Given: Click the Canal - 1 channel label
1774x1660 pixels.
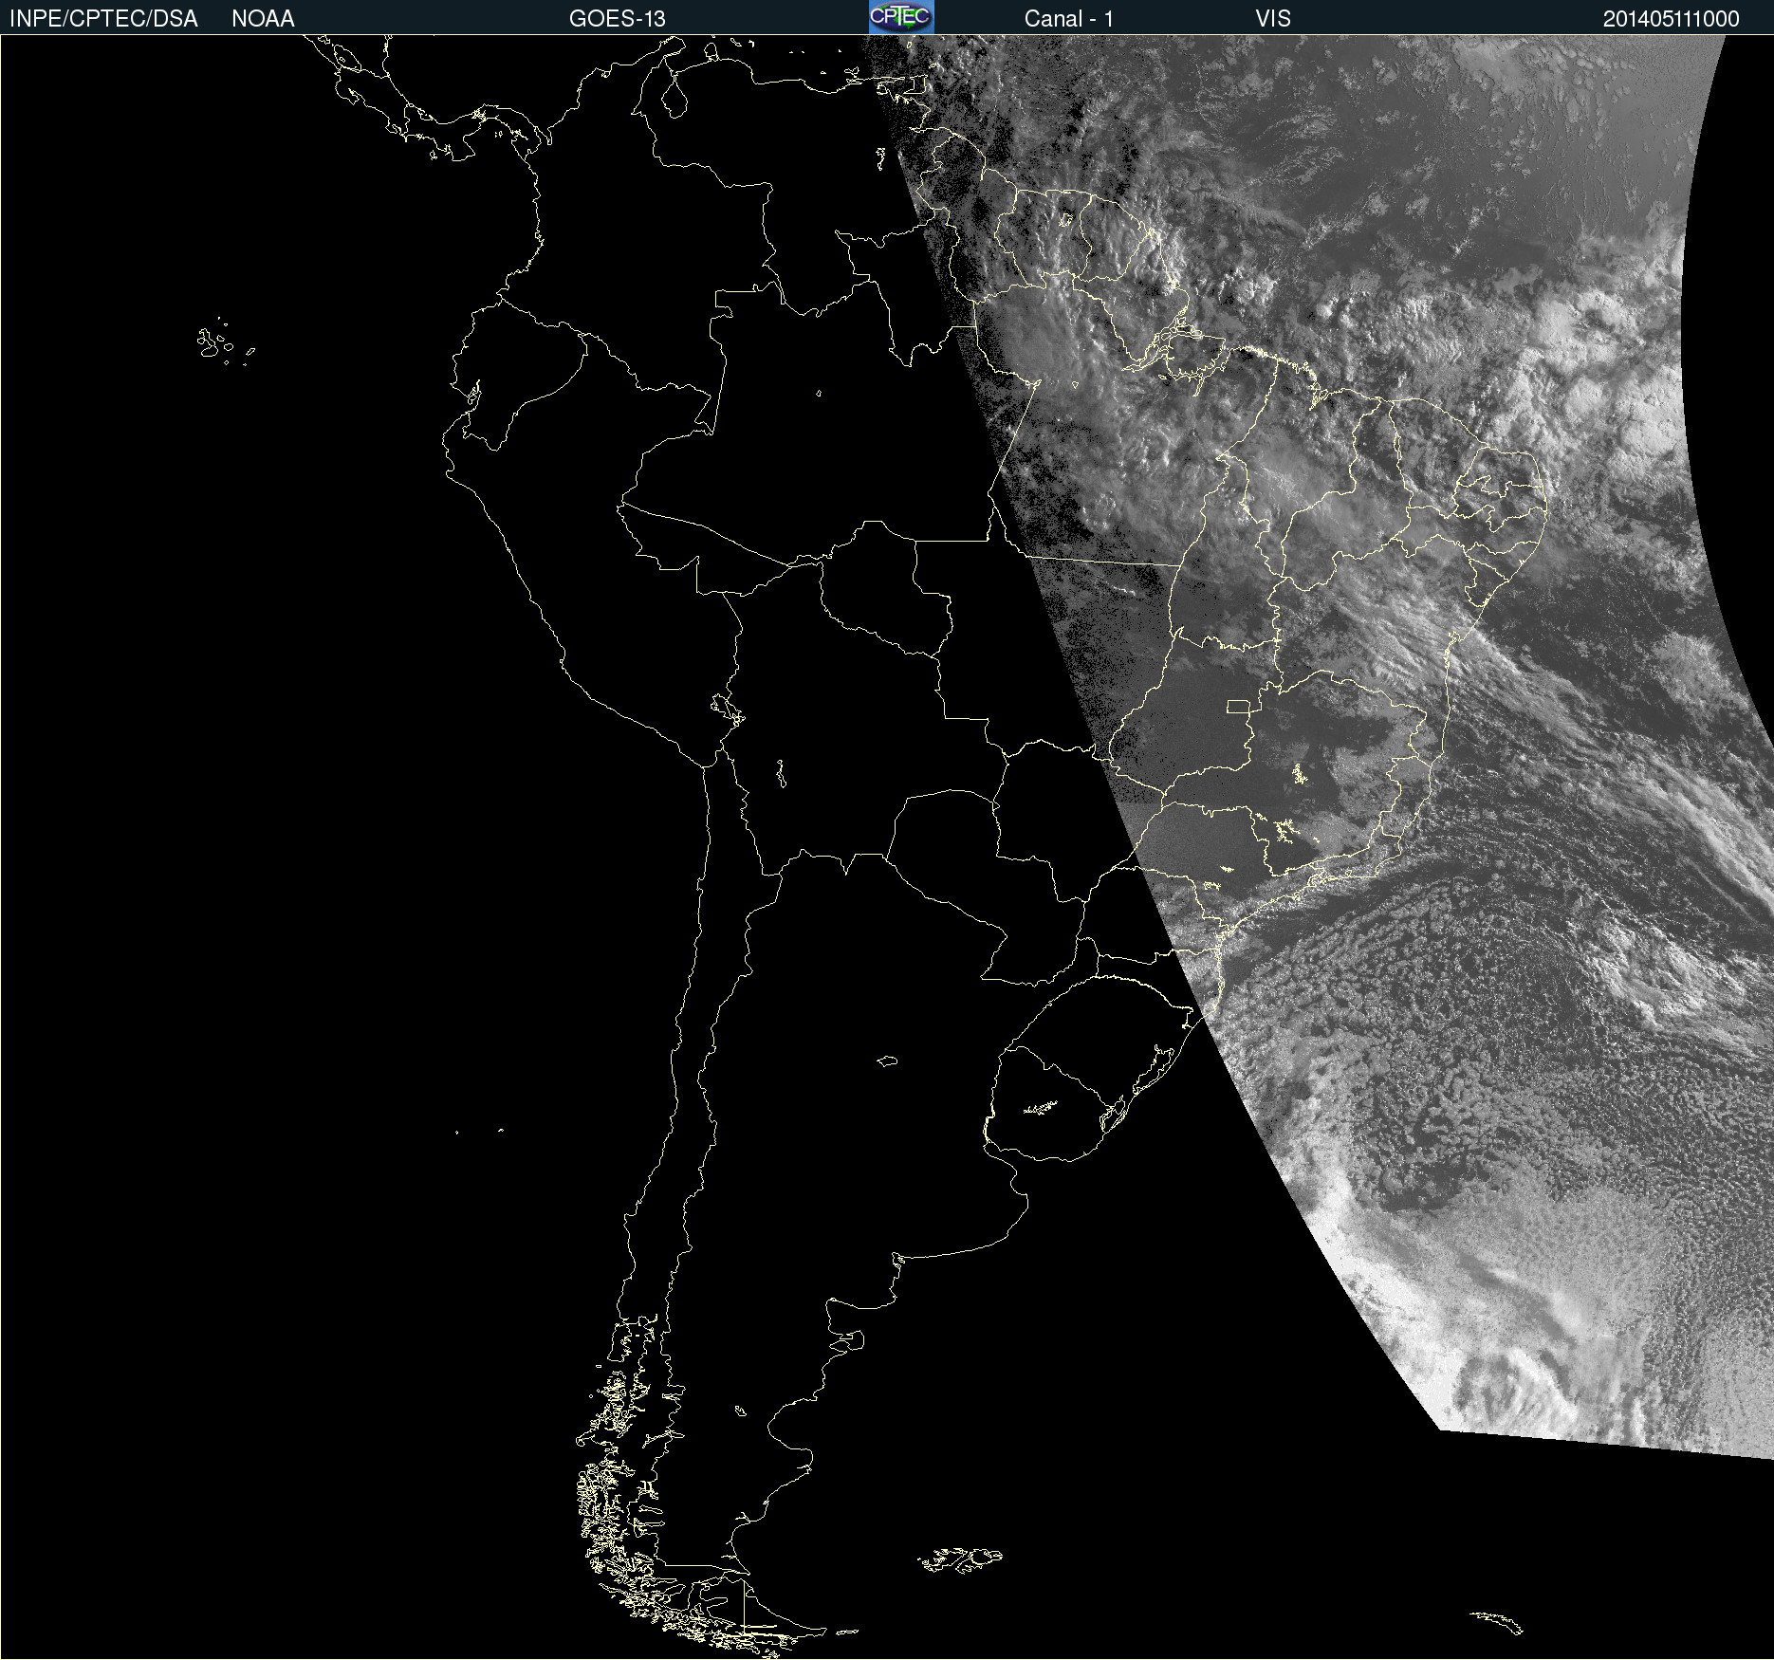Looking at the screenshot, I should tap(1068, 18).
